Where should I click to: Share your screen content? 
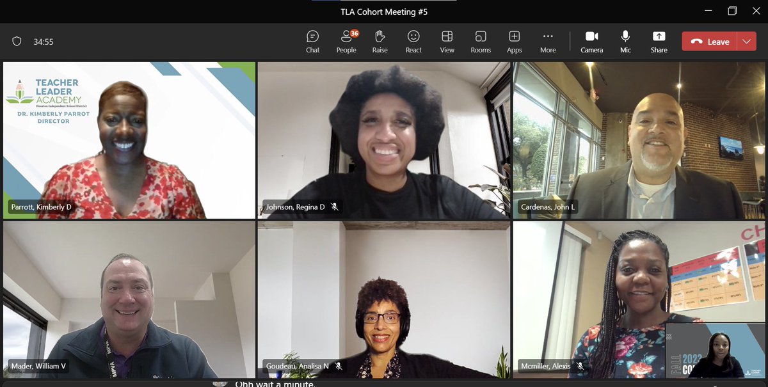click(659, 42)
